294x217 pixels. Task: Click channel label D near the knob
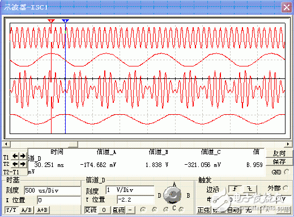[159, 195]
